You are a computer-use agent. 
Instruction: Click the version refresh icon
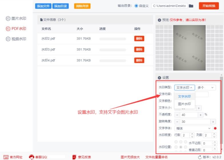click(x=200, y=157)
